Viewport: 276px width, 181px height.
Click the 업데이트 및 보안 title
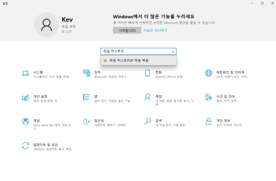(x=46, y=145)
